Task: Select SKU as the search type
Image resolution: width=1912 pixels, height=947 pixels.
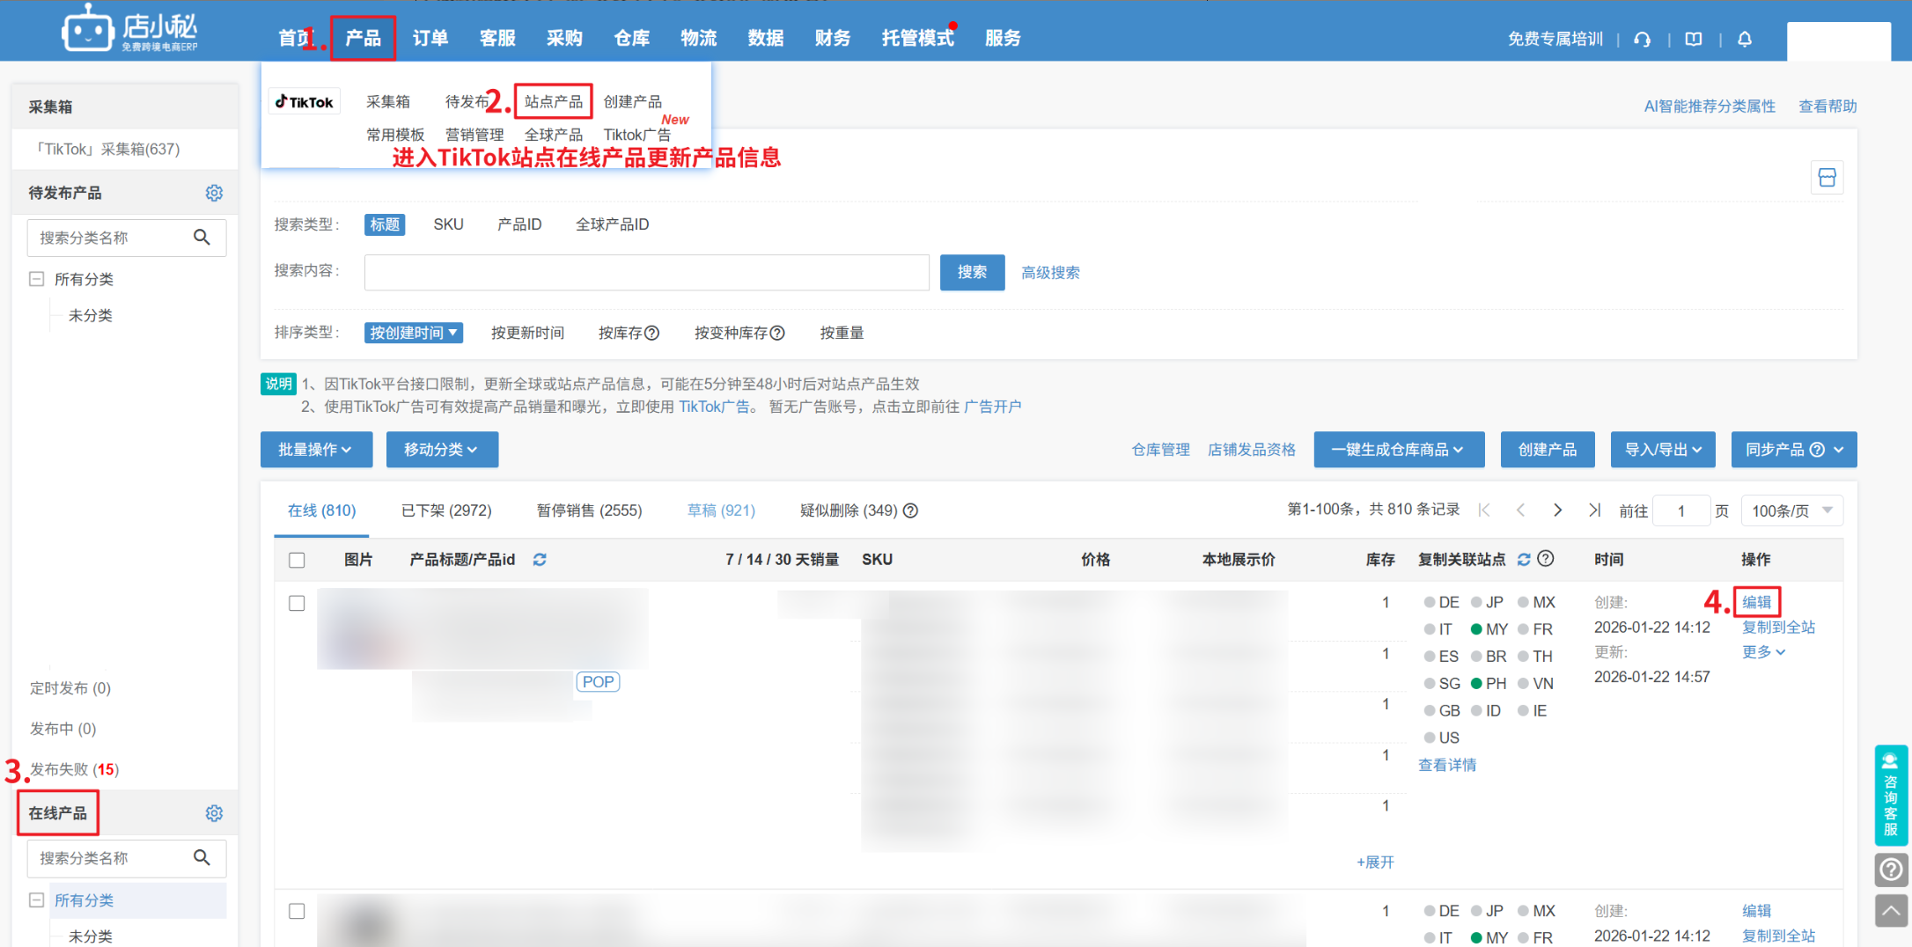Action: pyautogui.click(x=448, y=224)
